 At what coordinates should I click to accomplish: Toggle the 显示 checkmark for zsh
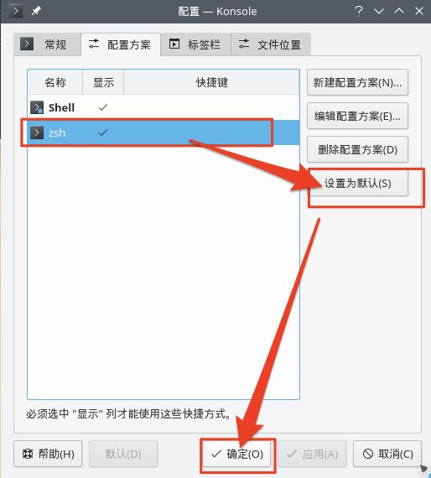pos(103,132)
